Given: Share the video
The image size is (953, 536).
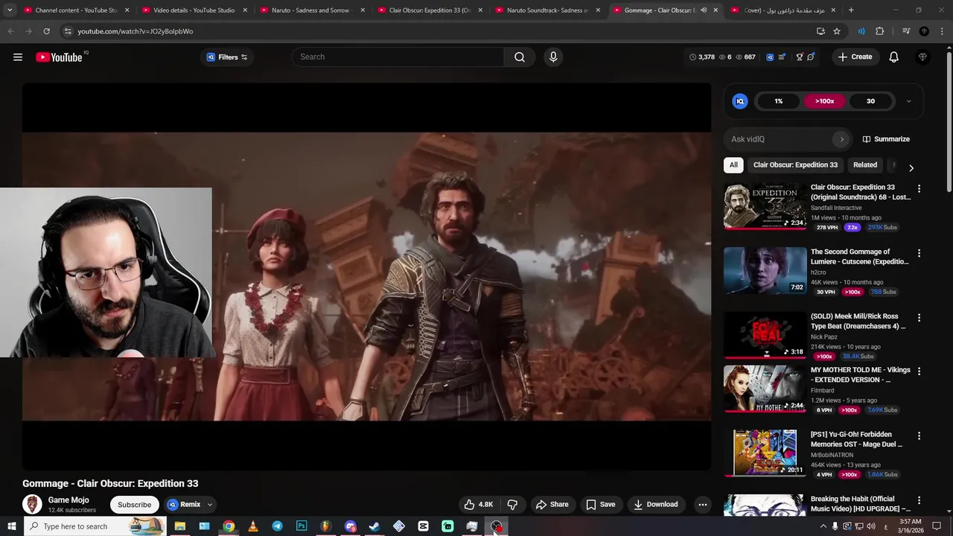Looking at the screenshot, I should [552, 504].
